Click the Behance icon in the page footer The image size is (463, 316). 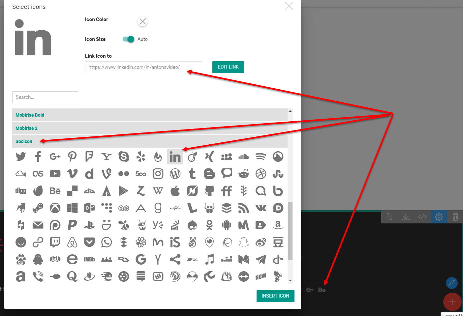tap(322, 290)
